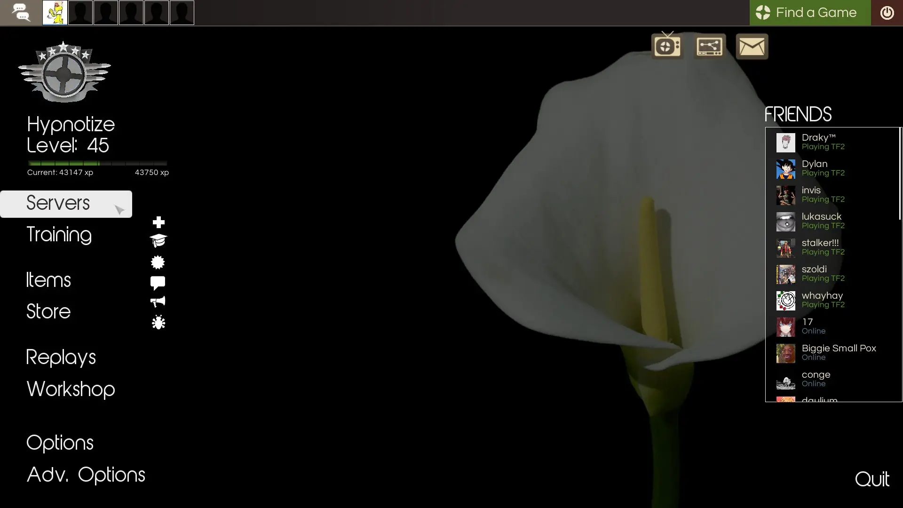Open the party chat speech bubble icon

(21, 13)
